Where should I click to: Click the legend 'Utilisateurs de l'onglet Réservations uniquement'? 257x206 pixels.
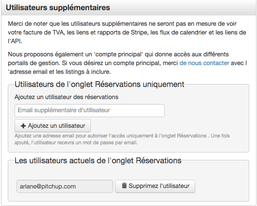point(100,85)
